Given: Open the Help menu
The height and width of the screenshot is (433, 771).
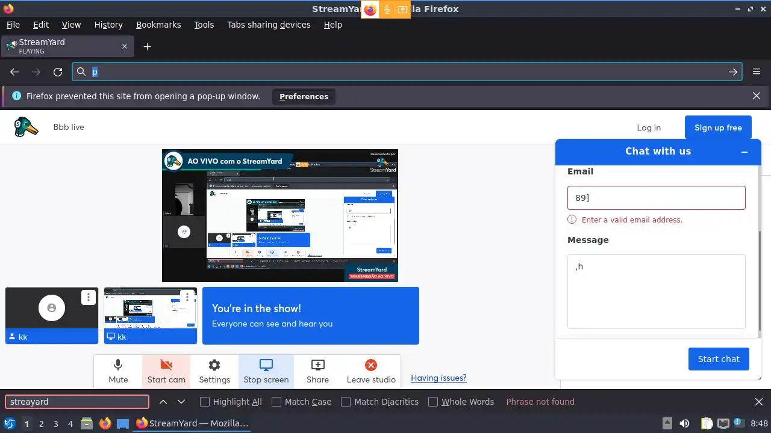Looking at the screenshot, I should [x=332, y=25].
